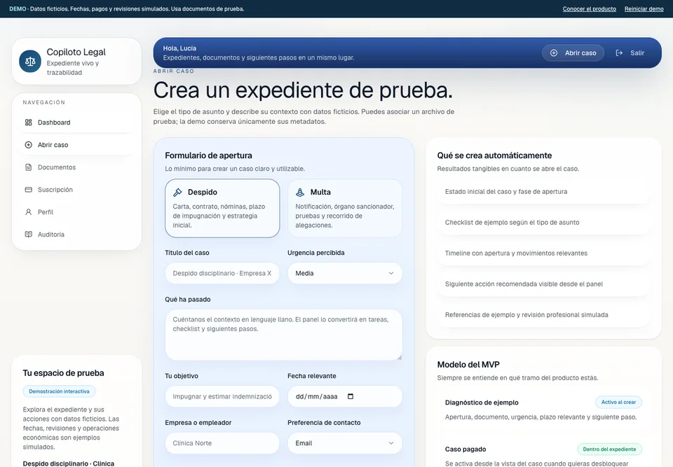
Task: Click the Título del caso input field
Action: [222, 273]
